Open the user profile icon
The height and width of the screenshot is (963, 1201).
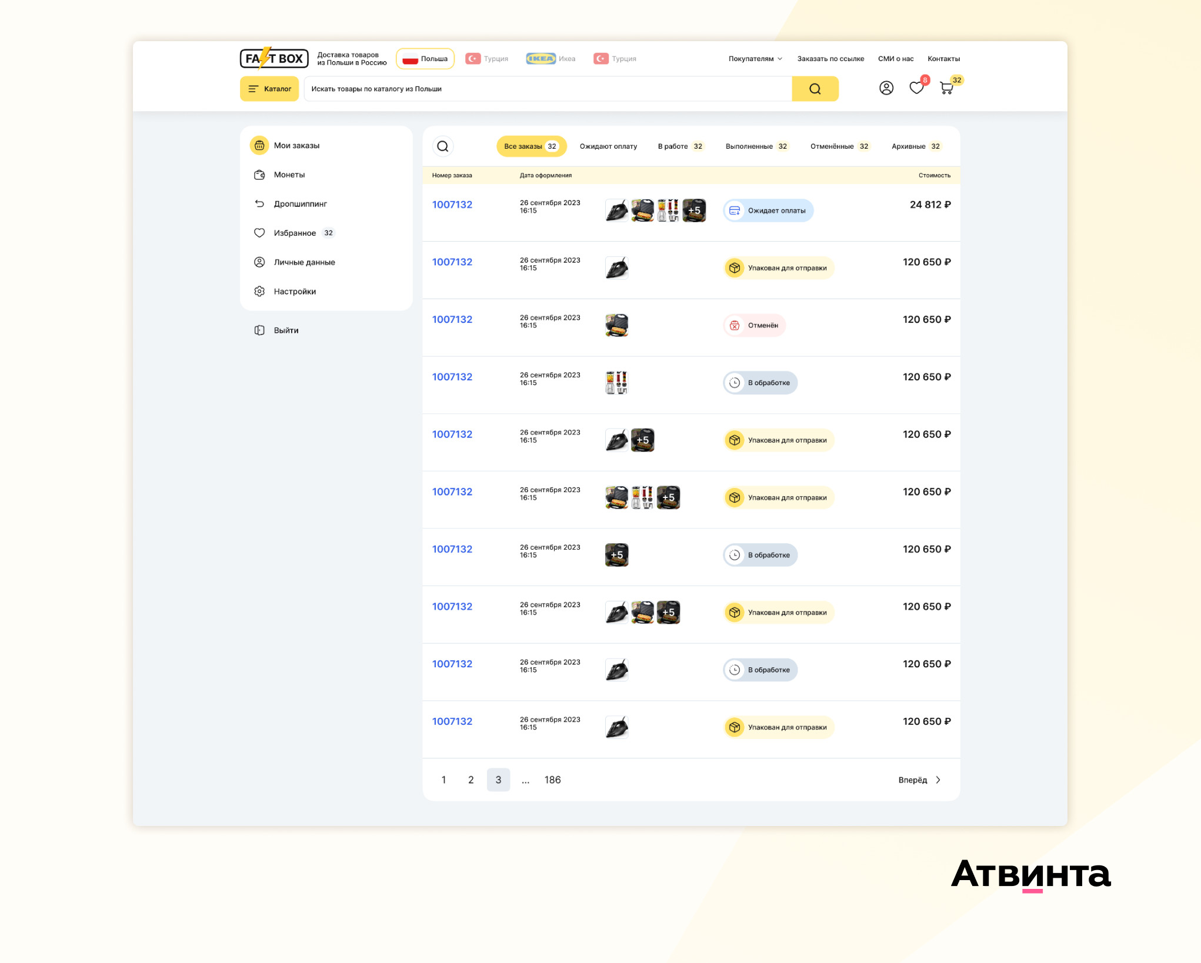886,88
